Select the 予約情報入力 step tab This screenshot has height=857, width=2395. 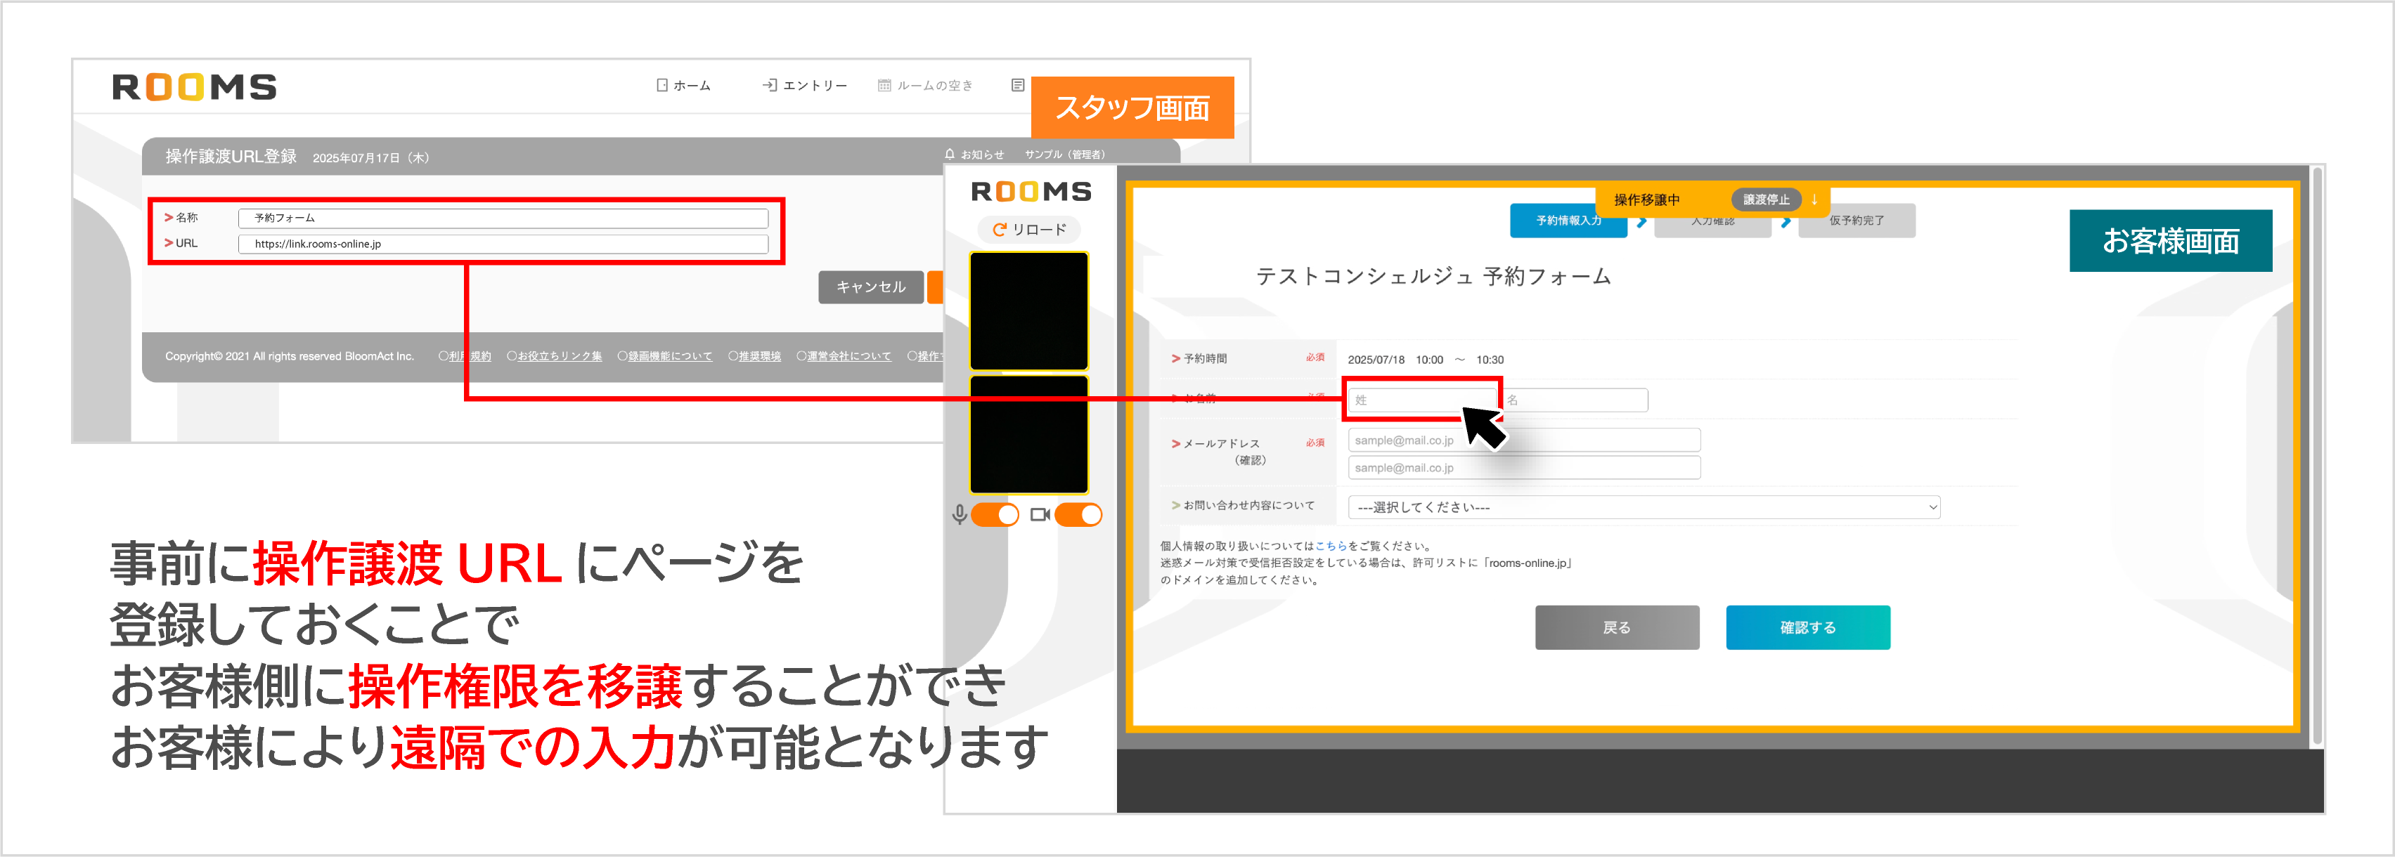(x=1568, y=221)
